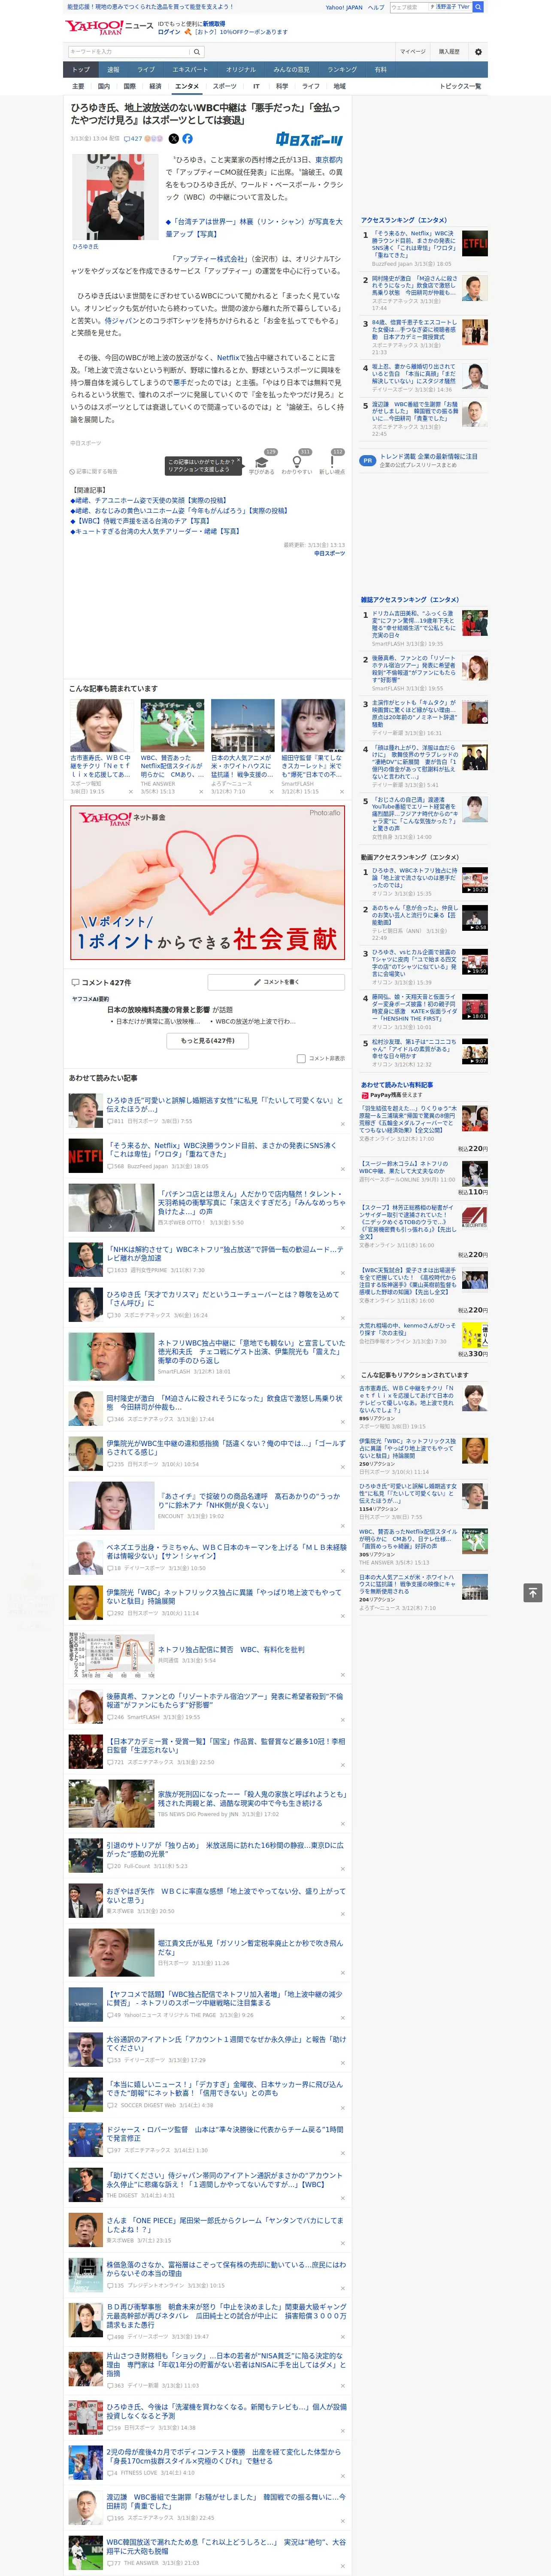Open the 日本の大人気アニメが米・ホワイトハウス card

(x=242, y=746)
